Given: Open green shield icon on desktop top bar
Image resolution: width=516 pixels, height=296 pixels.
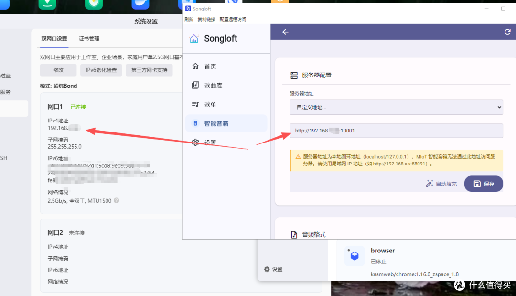Looking at the screenshot, I should [94, 4].
